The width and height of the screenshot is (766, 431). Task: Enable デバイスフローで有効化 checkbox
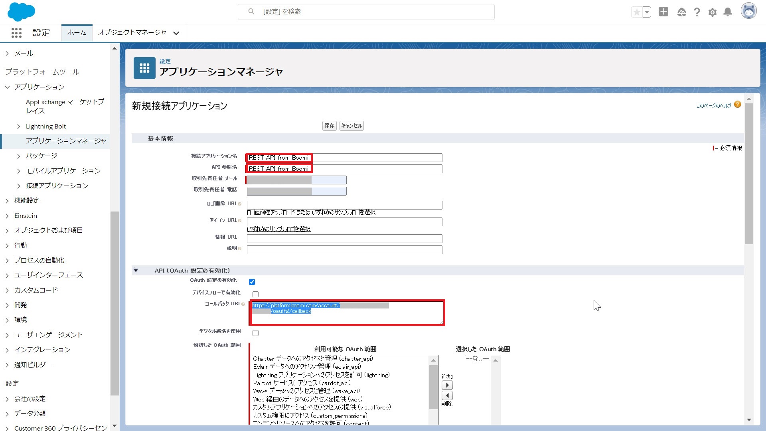pos(255,294)
